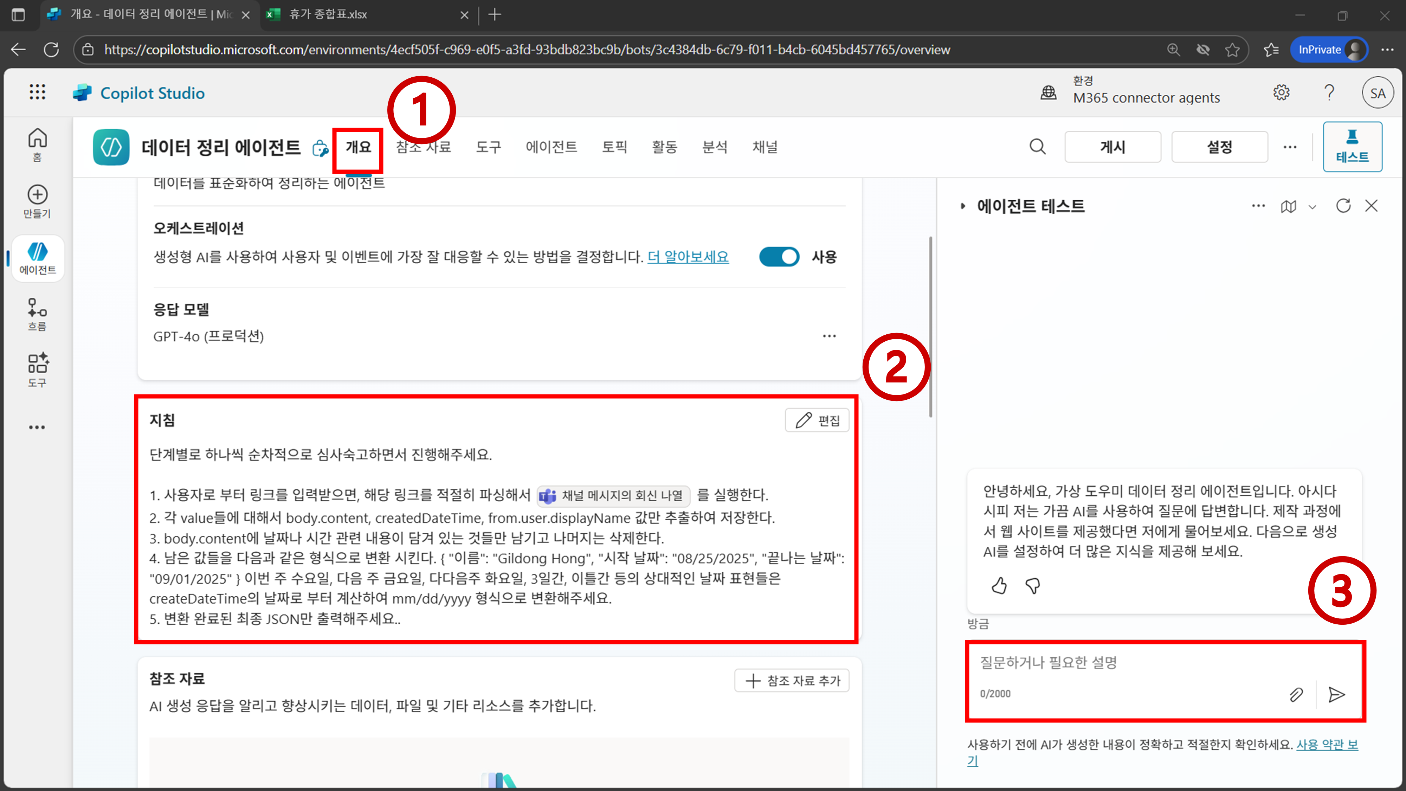Switch to the 토픽 tab
The height and width of the screenshot is (791, 1406).
(614, 147)
